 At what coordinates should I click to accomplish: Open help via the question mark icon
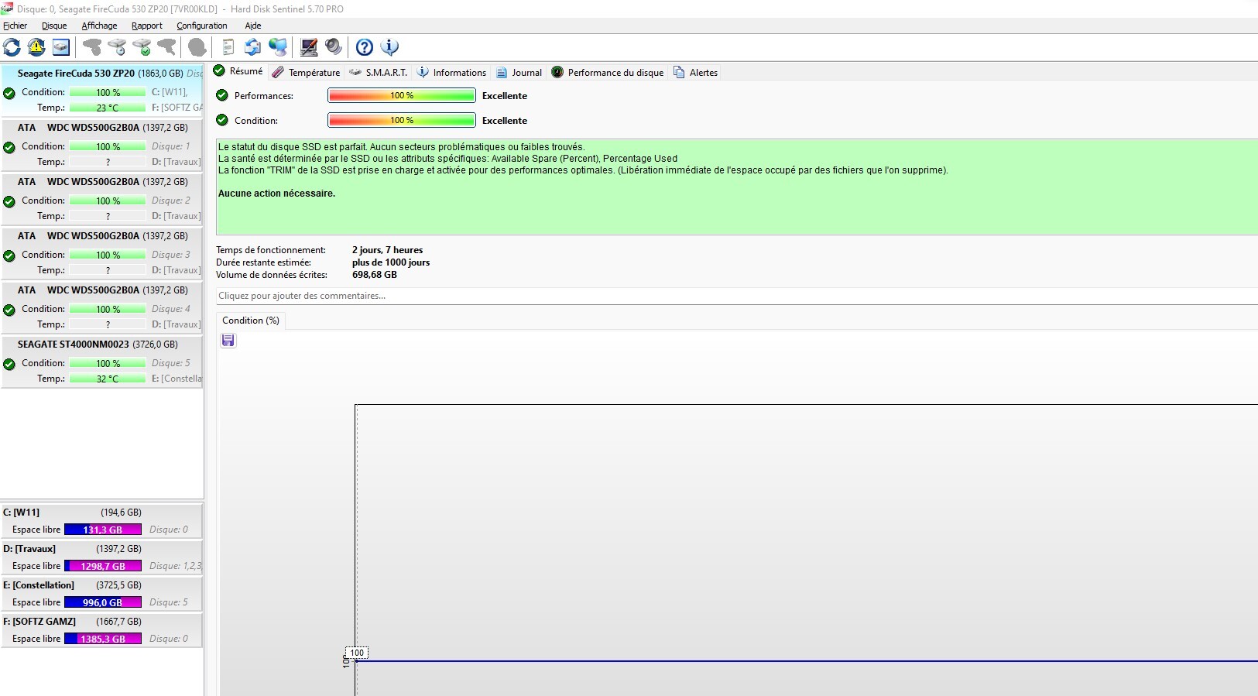(365, 47)
